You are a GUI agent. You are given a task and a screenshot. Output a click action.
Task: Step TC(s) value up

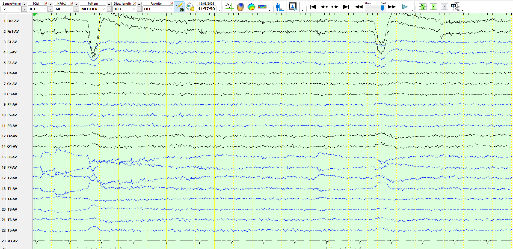click(x=50, y=4)
